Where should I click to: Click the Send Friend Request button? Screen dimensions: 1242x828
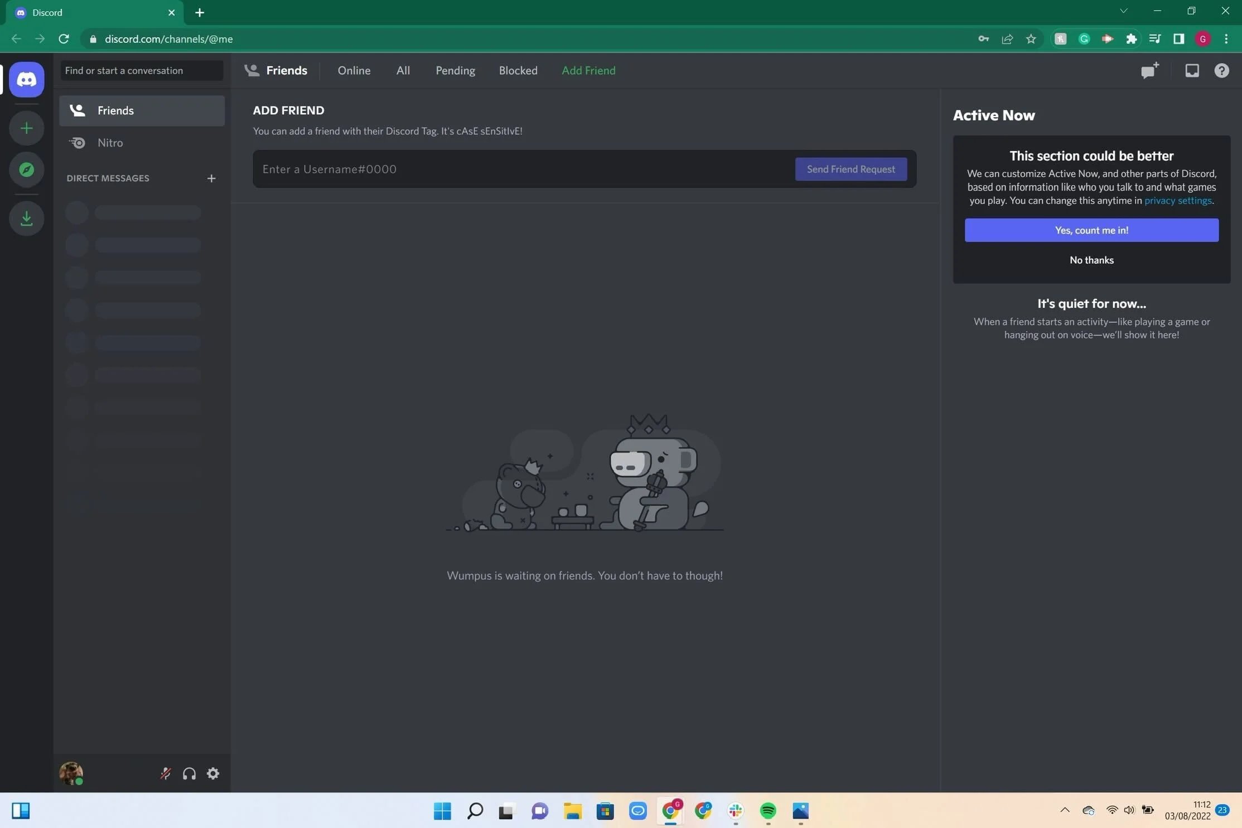tap(850, 168)
